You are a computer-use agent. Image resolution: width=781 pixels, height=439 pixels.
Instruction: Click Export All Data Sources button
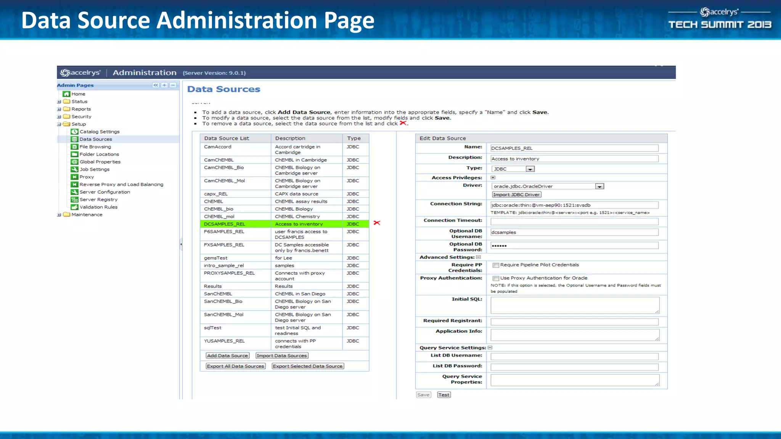click(235, 366)
